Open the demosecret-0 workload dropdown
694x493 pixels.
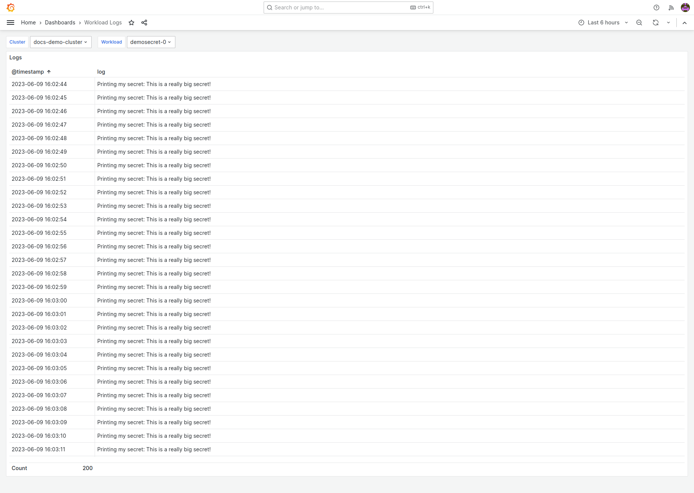coord(151,42)
